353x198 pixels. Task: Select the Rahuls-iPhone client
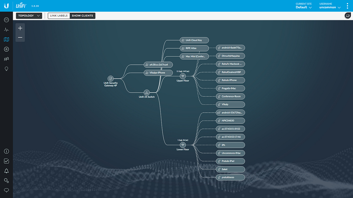[x=230, y=80]
